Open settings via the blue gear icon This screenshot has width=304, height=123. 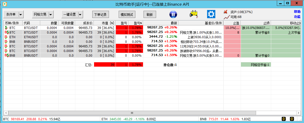pyautogui.click(x=211, y=14)
